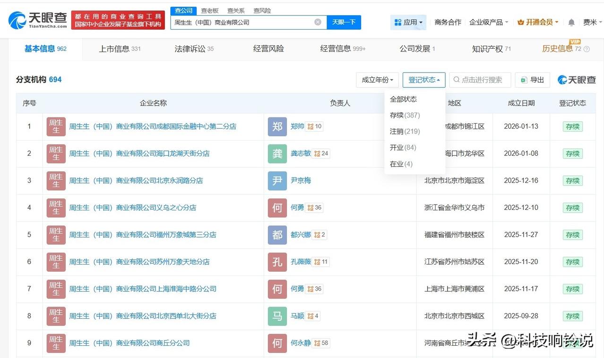Image resolution: width=604 pixels, height=358 pixels.
Task: Click the Tianyancha logo in the header
Action: (38, 20)
